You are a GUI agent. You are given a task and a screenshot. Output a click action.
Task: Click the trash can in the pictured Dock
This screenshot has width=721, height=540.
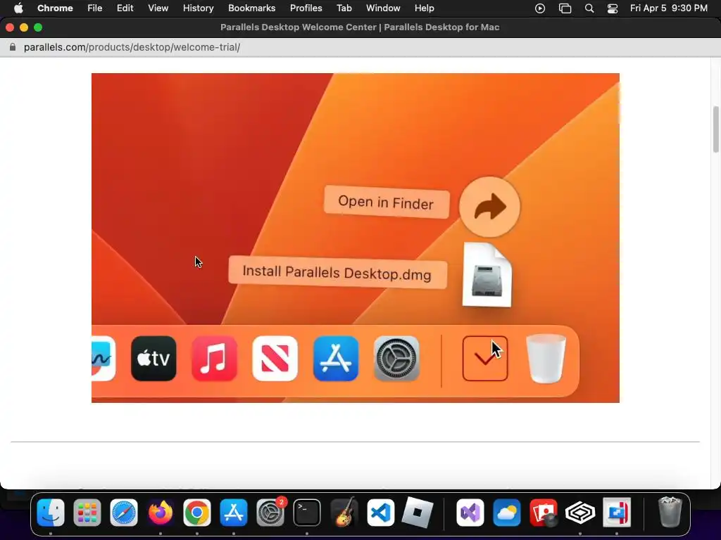(546, 359)
